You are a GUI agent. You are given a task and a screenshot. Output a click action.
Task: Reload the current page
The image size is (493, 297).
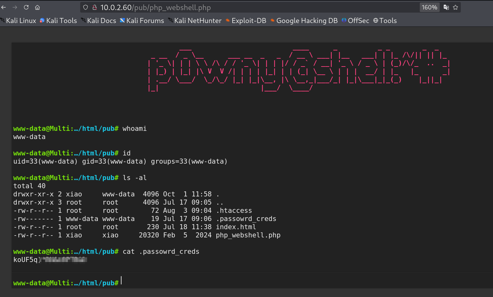26,7
